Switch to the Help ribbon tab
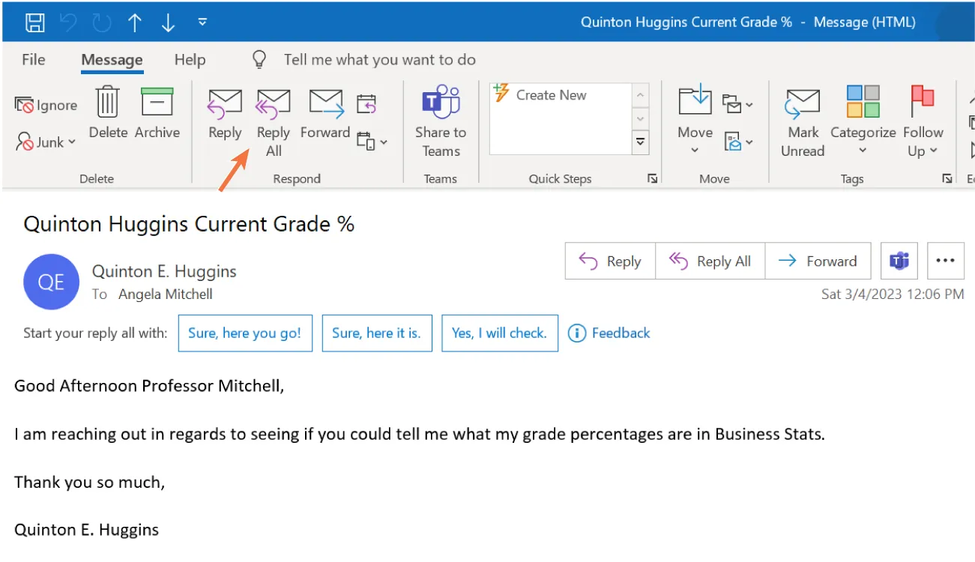 click(190, 59)
